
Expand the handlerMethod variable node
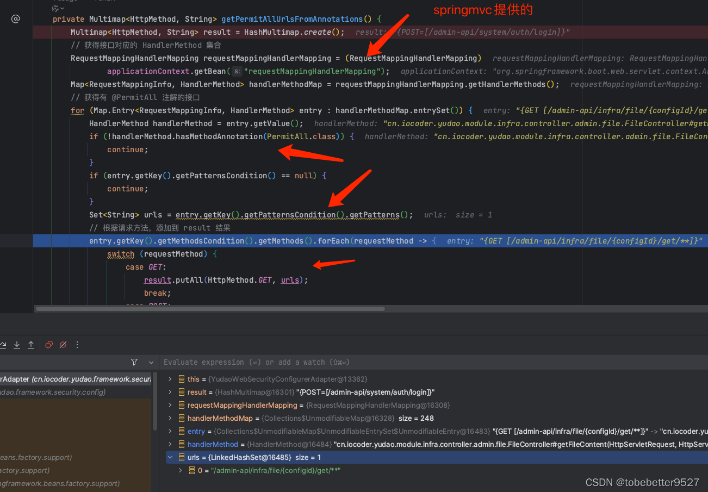(170, 444)
